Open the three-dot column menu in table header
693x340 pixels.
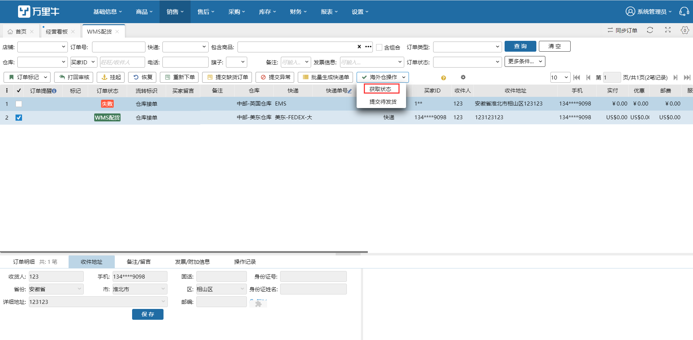7,91
